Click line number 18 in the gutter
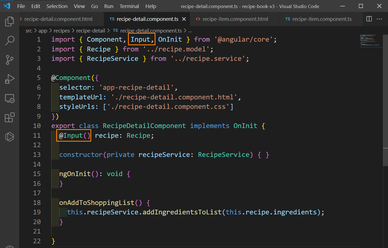 pos(37,203)
